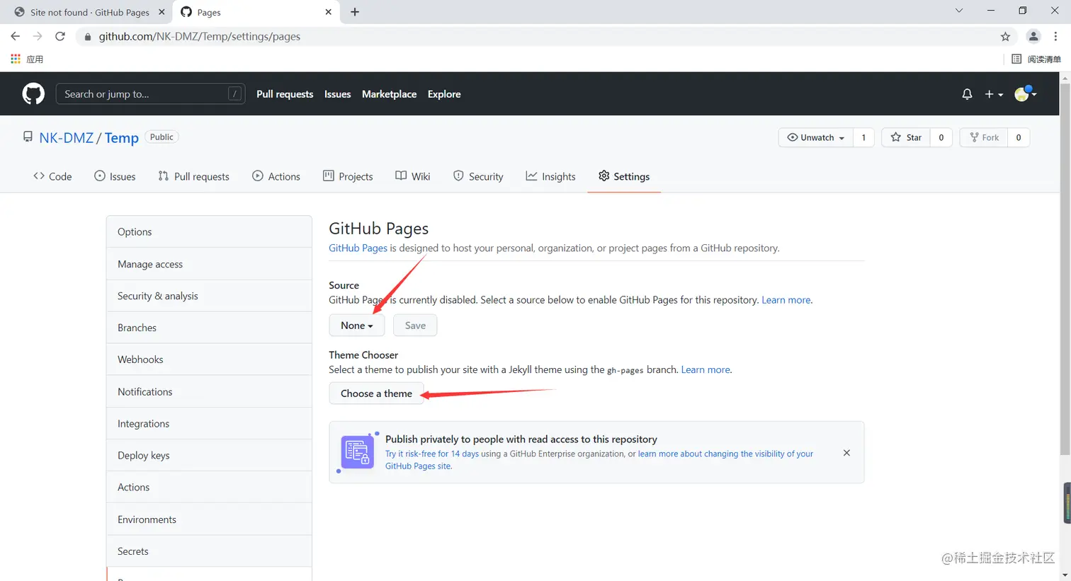Dismiss the 'Publish privately' banner

846,453
